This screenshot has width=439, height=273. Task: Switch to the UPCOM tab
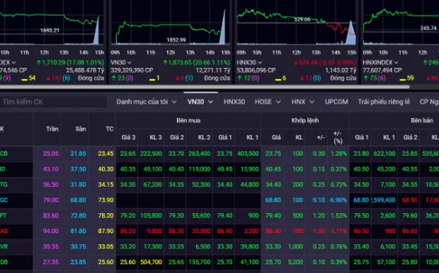click(x=337, y=101)
